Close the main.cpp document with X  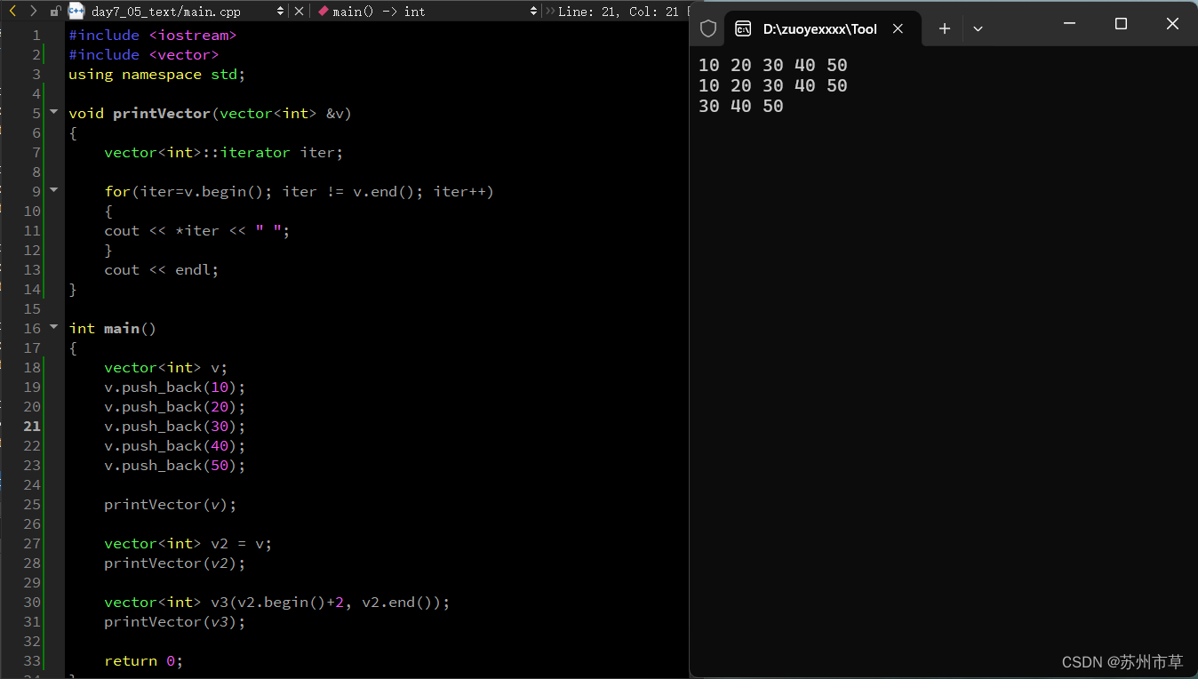[299, 12]
